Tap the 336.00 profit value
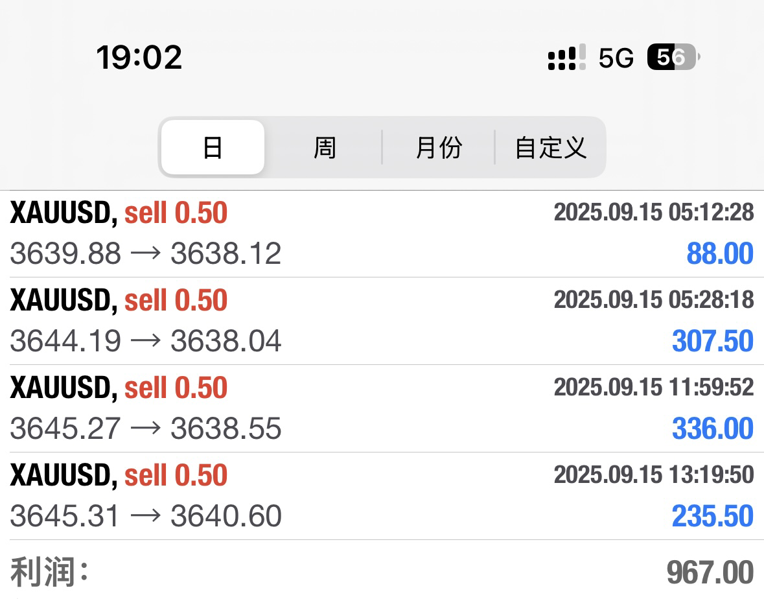 (712, 429)
